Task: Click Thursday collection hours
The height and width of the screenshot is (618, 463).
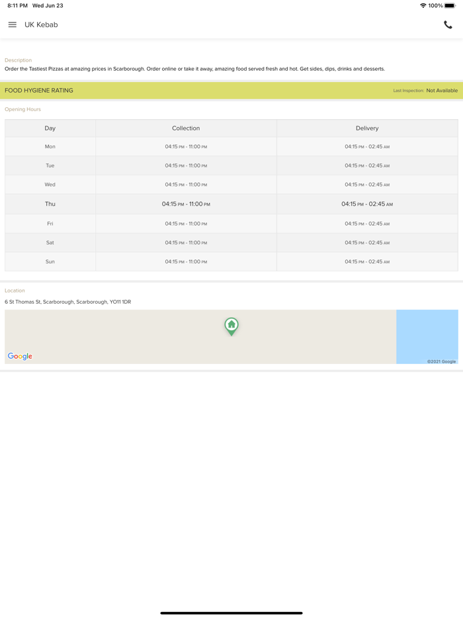Action: 186,204
